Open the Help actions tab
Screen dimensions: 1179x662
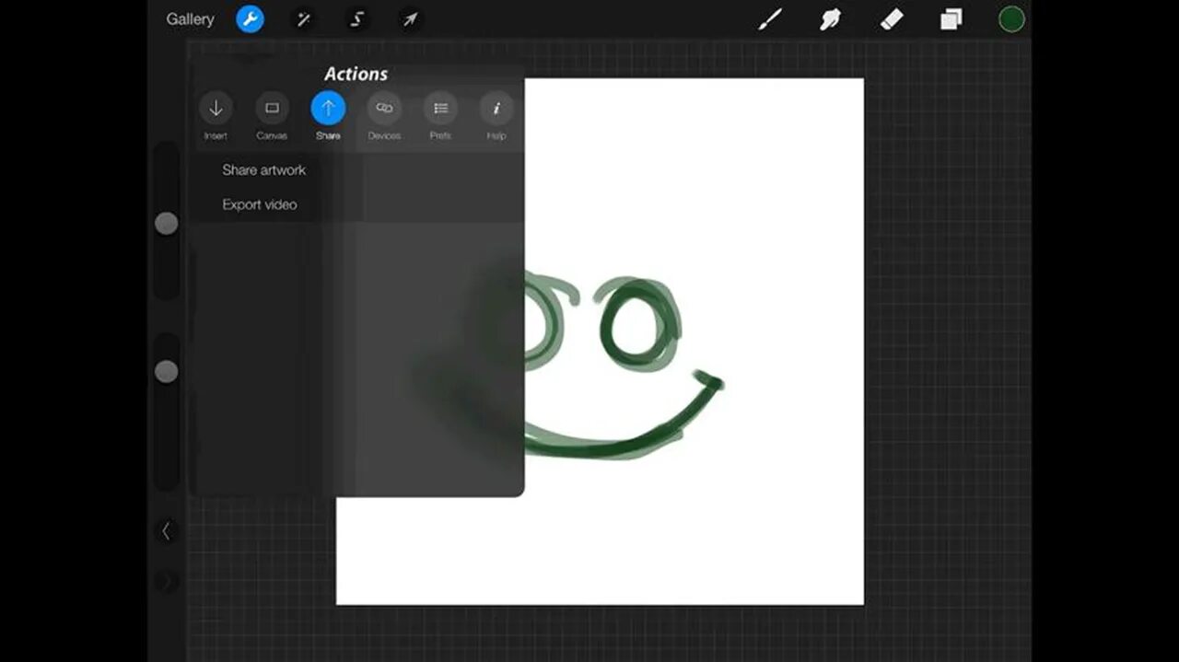(496, 116)
